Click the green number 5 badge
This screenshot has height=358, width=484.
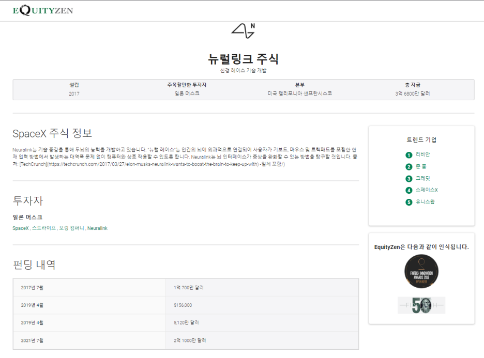click(409, 203)
